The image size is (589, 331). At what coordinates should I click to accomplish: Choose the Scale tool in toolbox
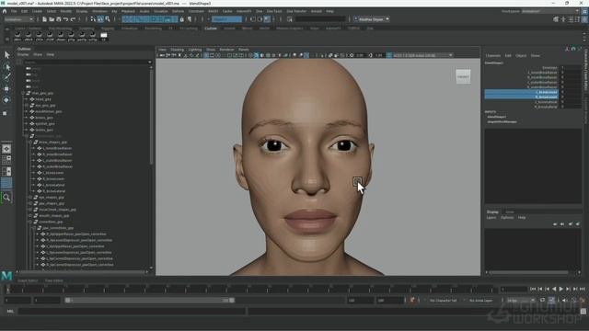pyautogui.click(x=6, y=113)
